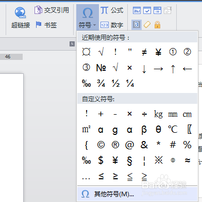Insert the right arrow → symbol
Screen dimensions: 202x202
pos(158,69)
